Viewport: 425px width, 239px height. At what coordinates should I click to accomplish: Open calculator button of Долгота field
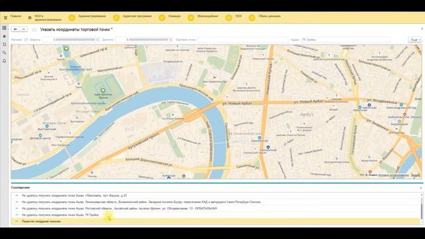click(x=171, y=40)
